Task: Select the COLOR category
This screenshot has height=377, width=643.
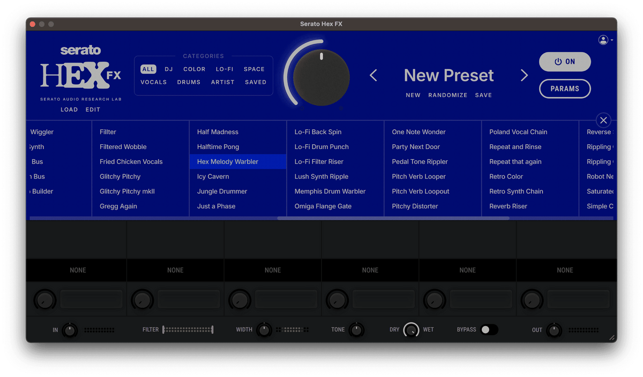Action: click(195, 69)
